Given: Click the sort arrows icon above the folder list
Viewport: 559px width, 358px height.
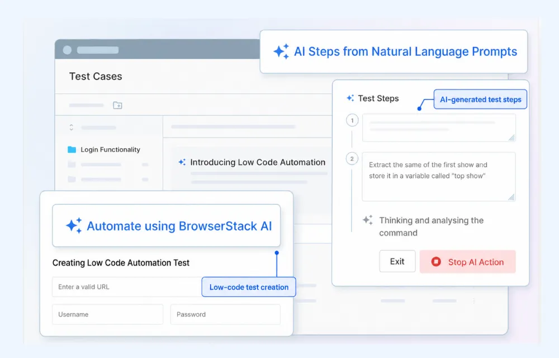Looking at the screenshot, I should (x=72, y=128).
